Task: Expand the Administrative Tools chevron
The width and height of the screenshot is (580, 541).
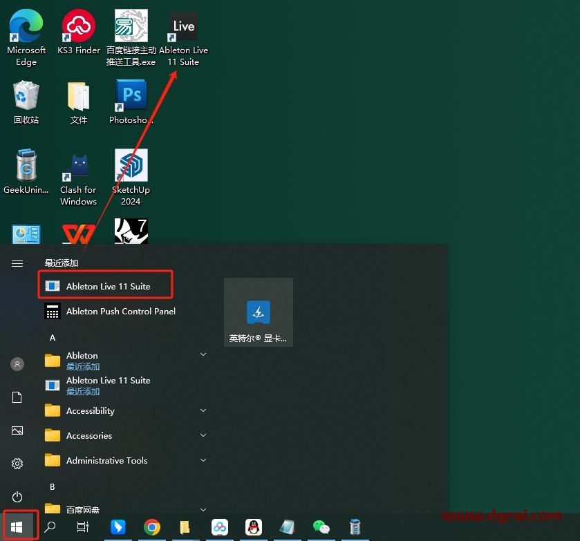Action: pyautogui.click(x=203, y=459)
